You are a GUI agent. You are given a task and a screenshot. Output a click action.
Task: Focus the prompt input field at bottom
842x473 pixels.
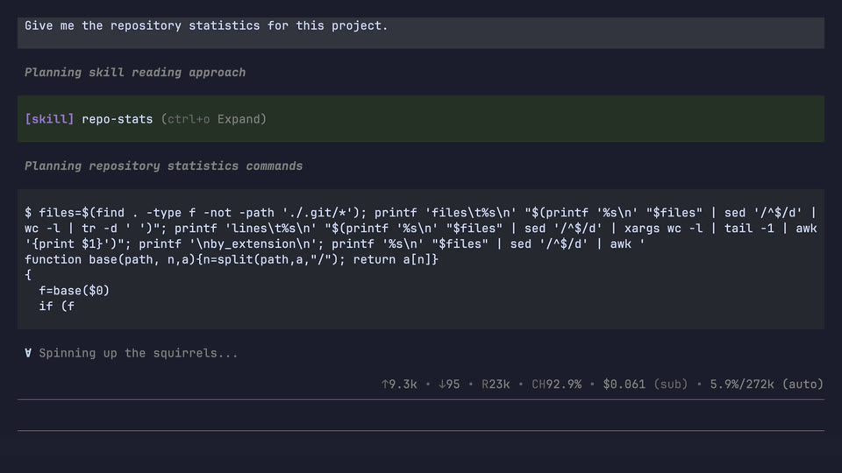(x=420, y=415)
